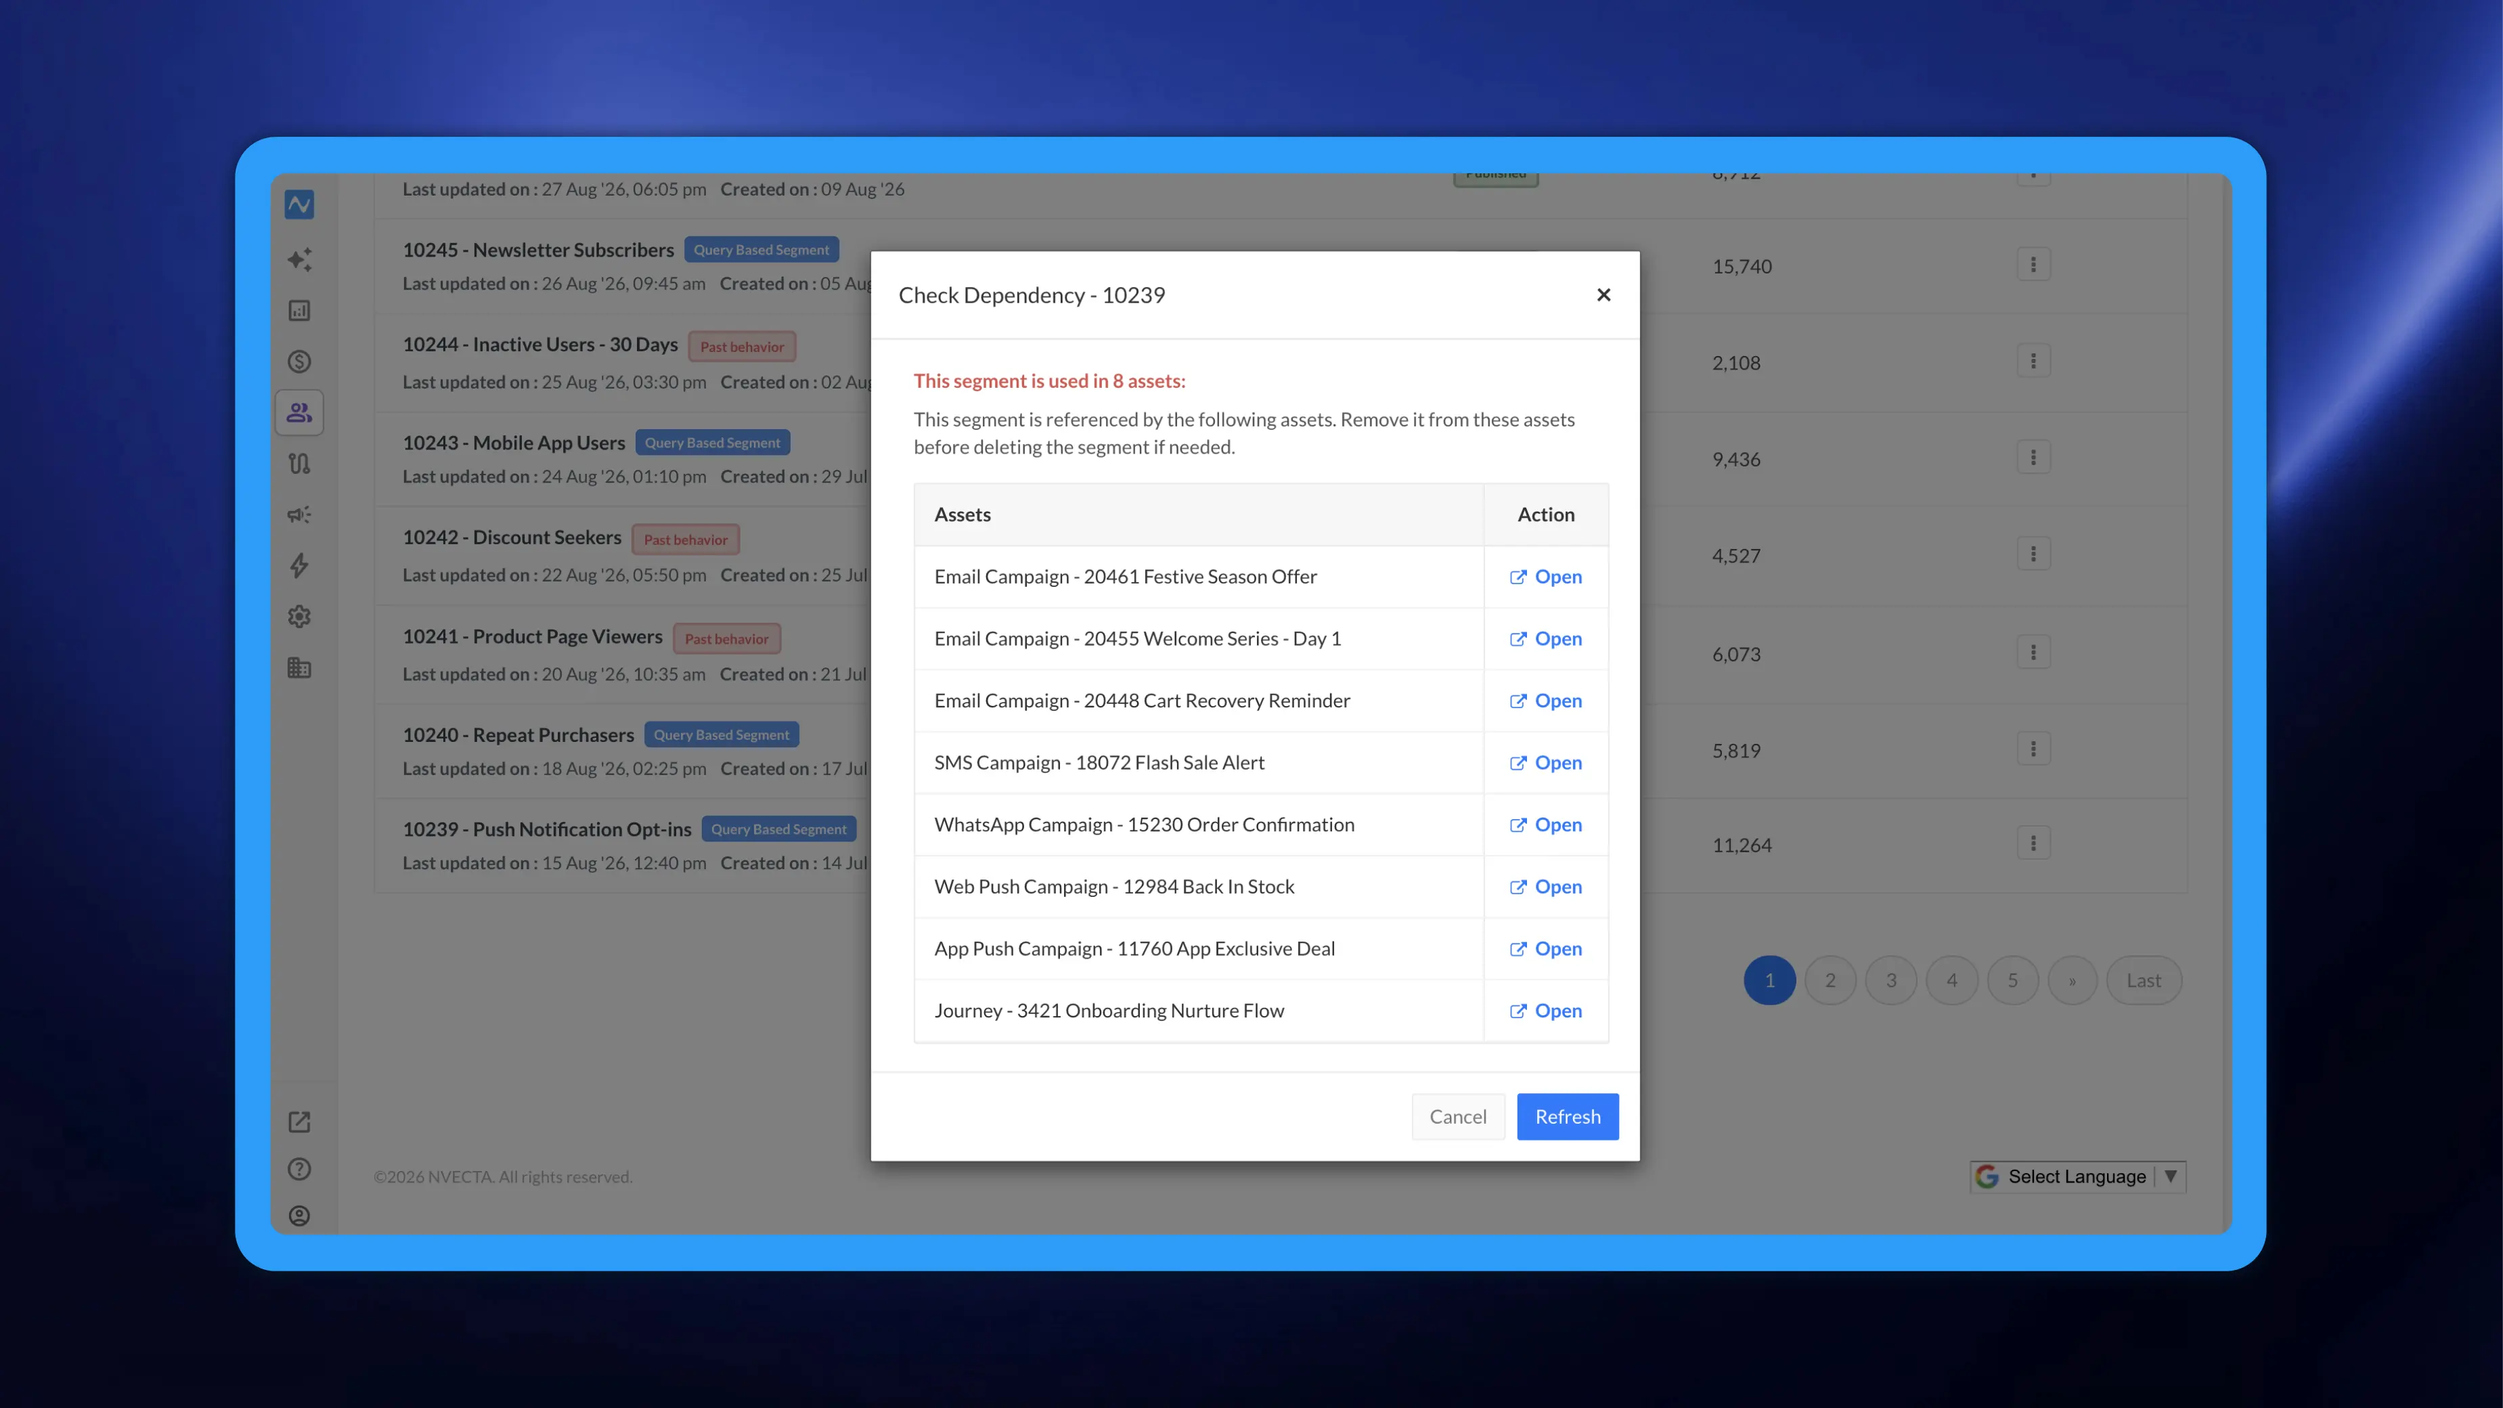Go to page 1 of segments
The image size is (2503, 1408).
click(1769, 980)
